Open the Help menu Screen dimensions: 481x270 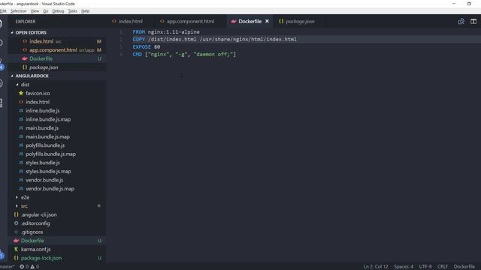(85, 11)
